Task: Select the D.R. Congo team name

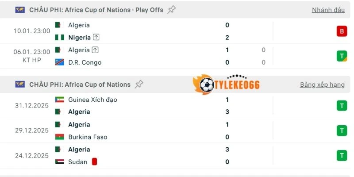Action: point(85,62)
